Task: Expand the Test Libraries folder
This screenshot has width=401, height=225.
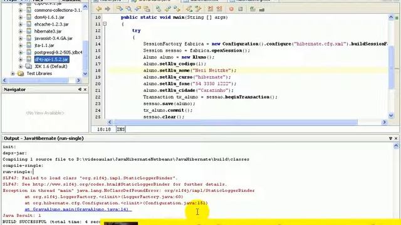Action: pyautogui.click(x=13, y=74)
